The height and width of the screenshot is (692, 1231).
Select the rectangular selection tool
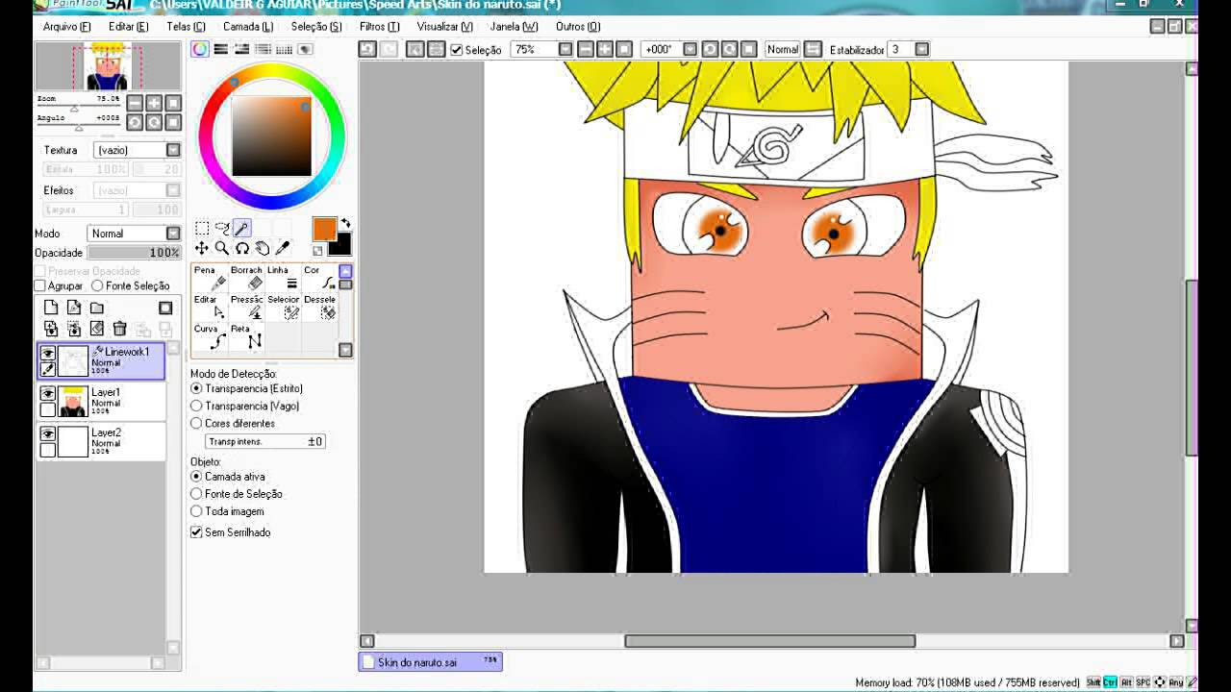202,229
